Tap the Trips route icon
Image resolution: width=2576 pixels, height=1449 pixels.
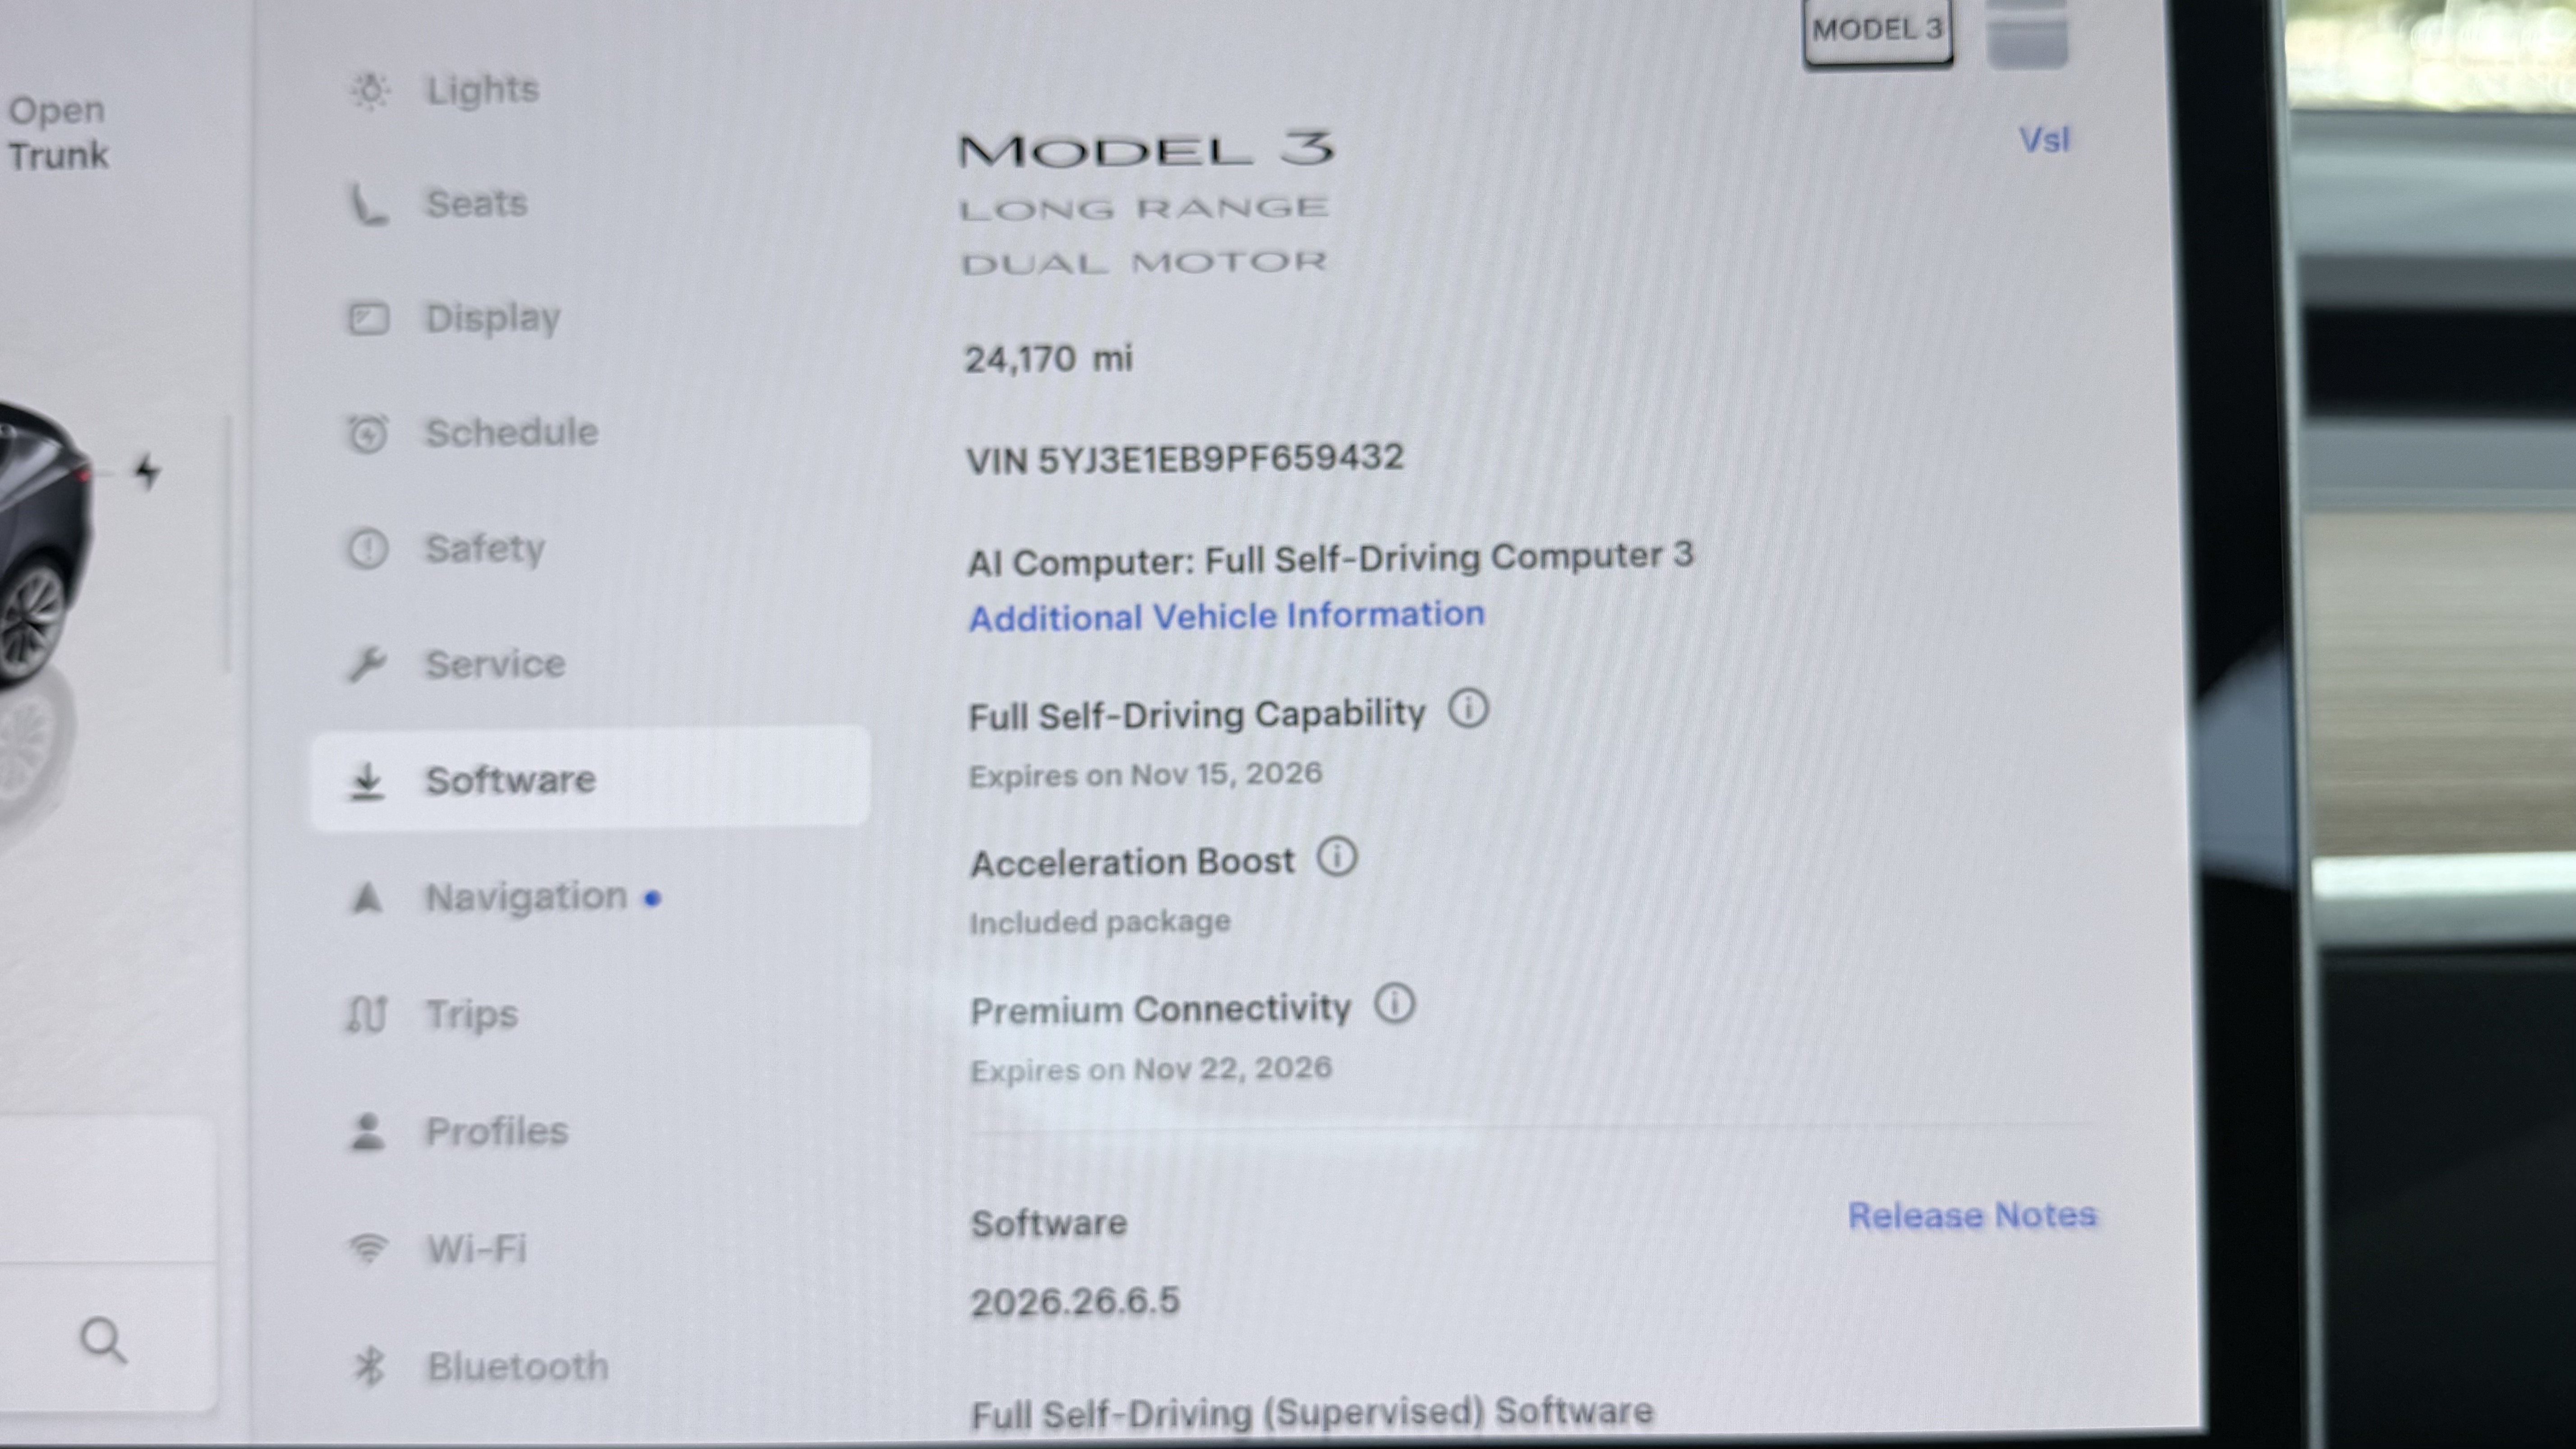click(x=366, y=1014)
